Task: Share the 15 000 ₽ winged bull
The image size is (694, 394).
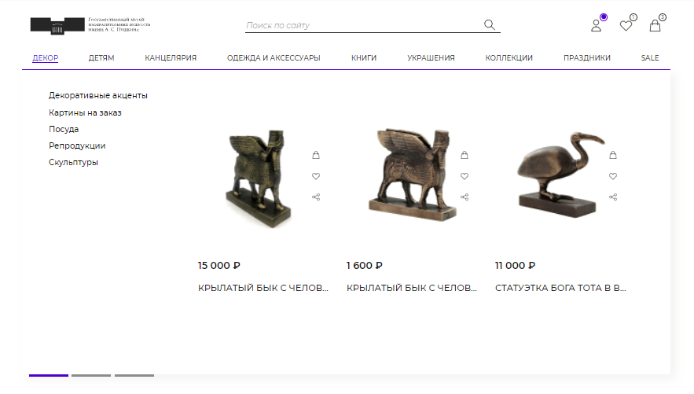Action: (x=316, y=197)
